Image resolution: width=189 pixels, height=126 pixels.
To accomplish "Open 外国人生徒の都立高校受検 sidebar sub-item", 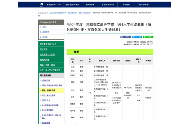I will 52,85.
